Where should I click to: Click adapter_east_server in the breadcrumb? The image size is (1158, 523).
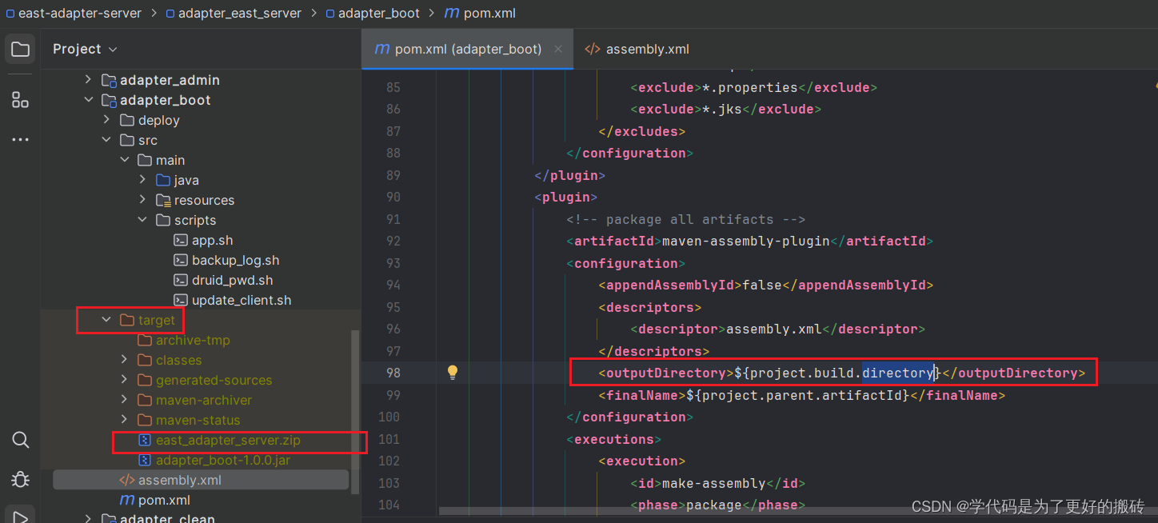[x=234, y=13]
